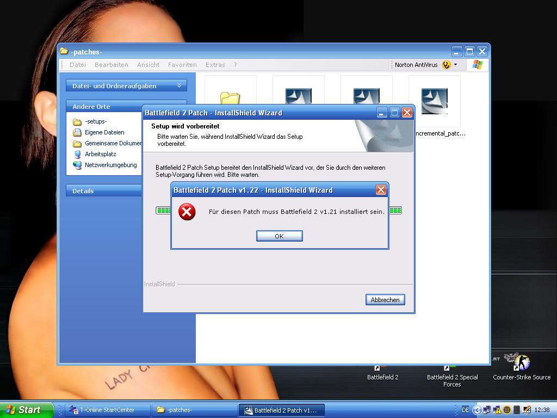Open the Datei menu
The height and width of the screenshot is (418, 557).
[x=77, y=65]
